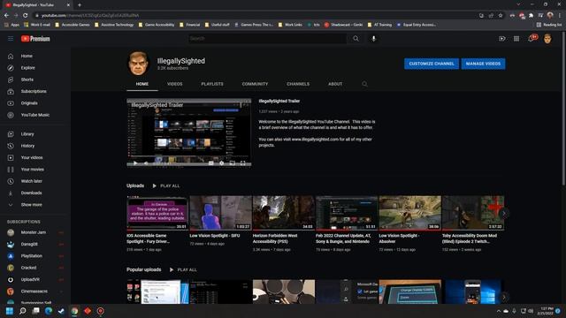
Task: Open Monster Jam subscription
Action: click(x=35, y=232)
